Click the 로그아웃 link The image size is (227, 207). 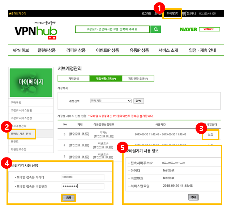[146, 13]
